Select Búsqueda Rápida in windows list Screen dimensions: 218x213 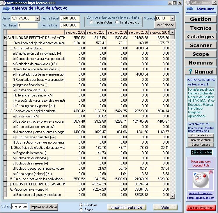point(200,105)
